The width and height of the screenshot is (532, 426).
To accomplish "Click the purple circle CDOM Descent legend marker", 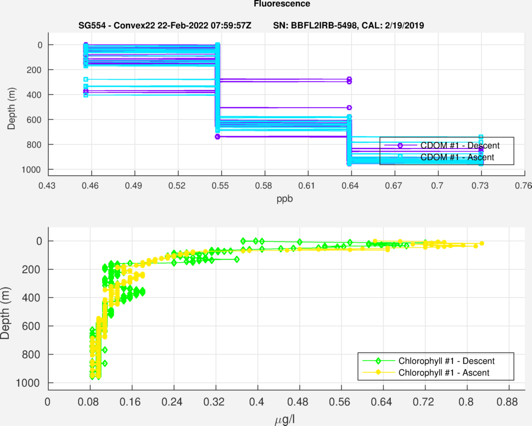I will point(400,145).
